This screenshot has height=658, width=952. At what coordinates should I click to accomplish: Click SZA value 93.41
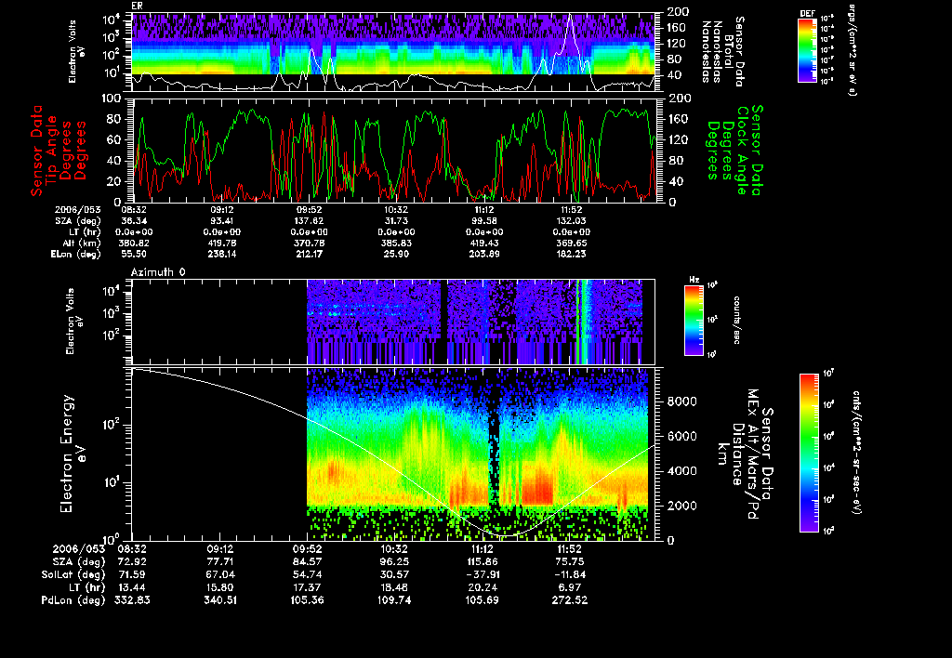(x=222, y=221)
